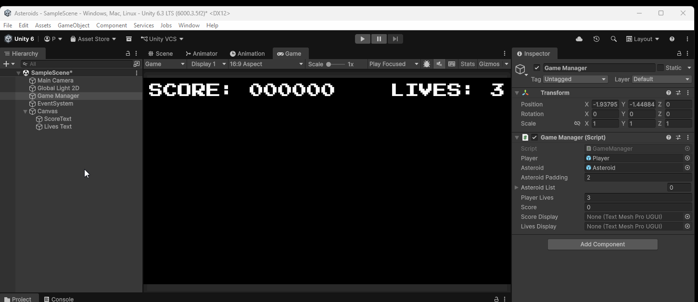Toggle the Game Manager active checkbox
The height and width of the screenshot is (302, 698).
[537, 68]
